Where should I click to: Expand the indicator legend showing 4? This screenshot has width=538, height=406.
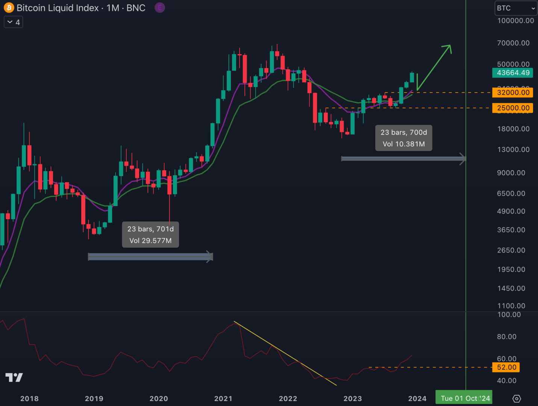coord(14,22)
